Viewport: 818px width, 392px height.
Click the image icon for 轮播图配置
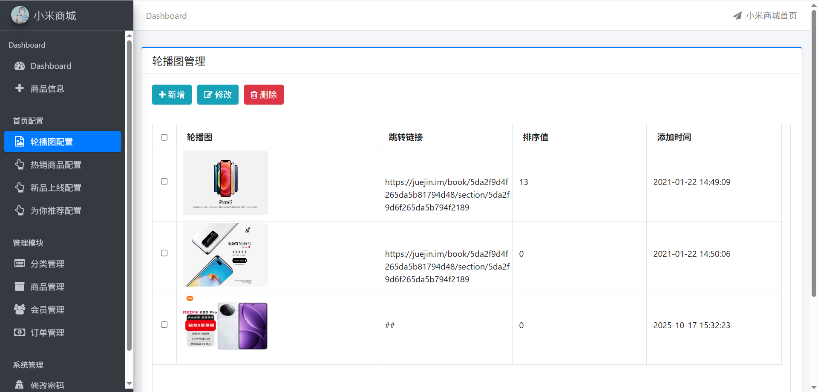click(x=20, y=142)
